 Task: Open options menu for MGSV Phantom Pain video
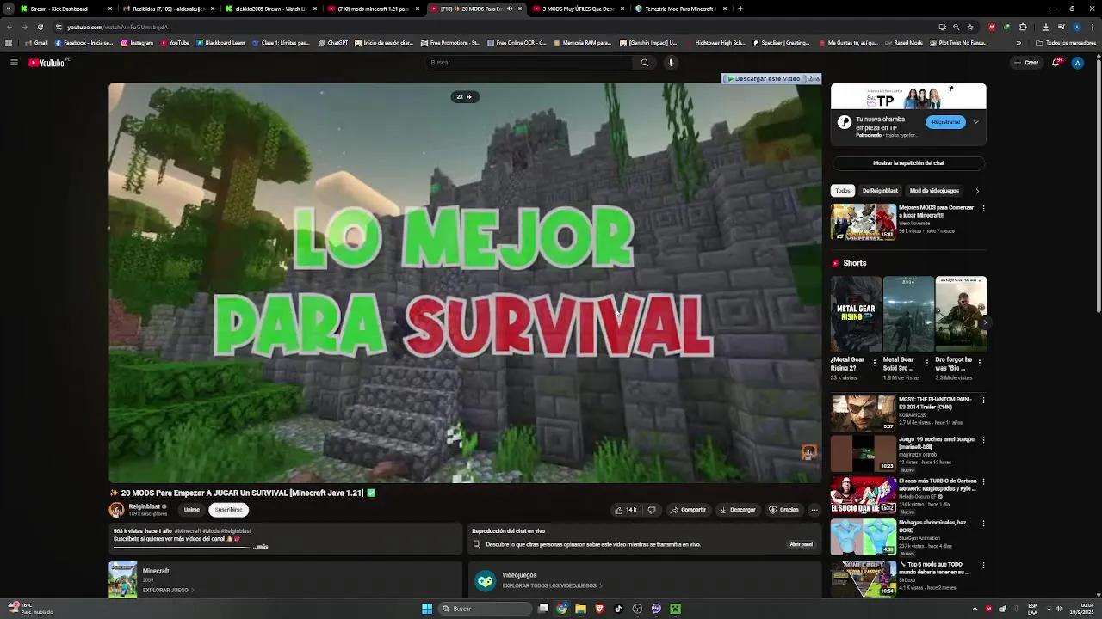click(983, 400)
